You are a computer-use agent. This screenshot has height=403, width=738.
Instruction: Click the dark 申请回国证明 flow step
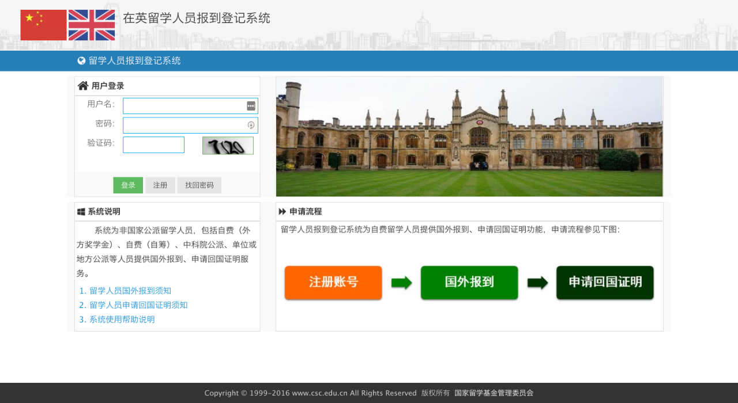pyautogui.click(x=605, y=283)
